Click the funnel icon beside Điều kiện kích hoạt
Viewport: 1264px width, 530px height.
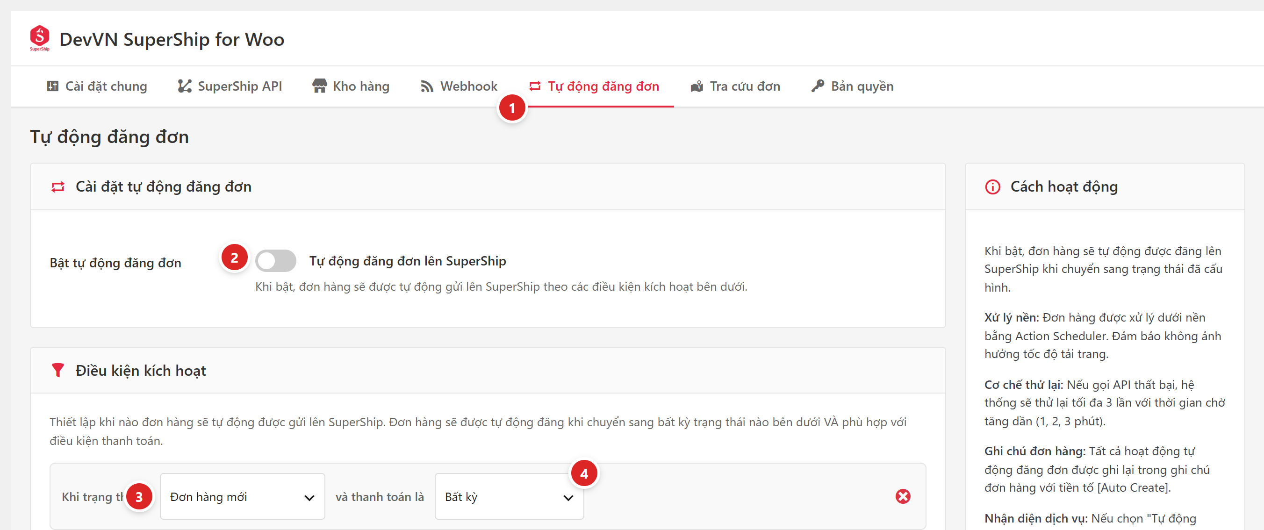point(58,371)
